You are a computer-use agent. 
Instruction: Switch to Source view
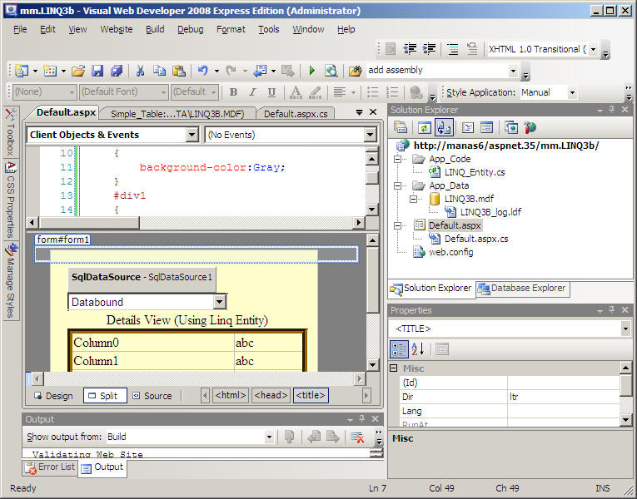coord(152,396)
